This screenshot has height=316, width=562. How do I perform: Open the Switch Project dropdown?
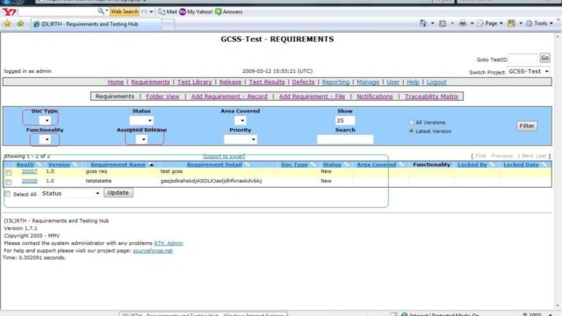[529, 72]
